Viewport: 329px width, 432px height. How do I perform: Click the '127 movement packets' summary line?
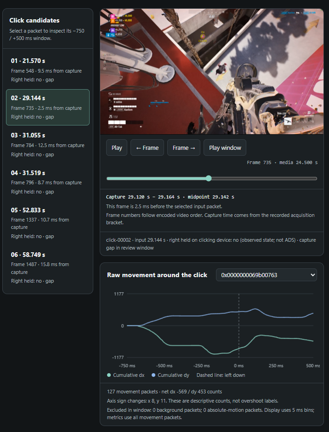point(164,392)
